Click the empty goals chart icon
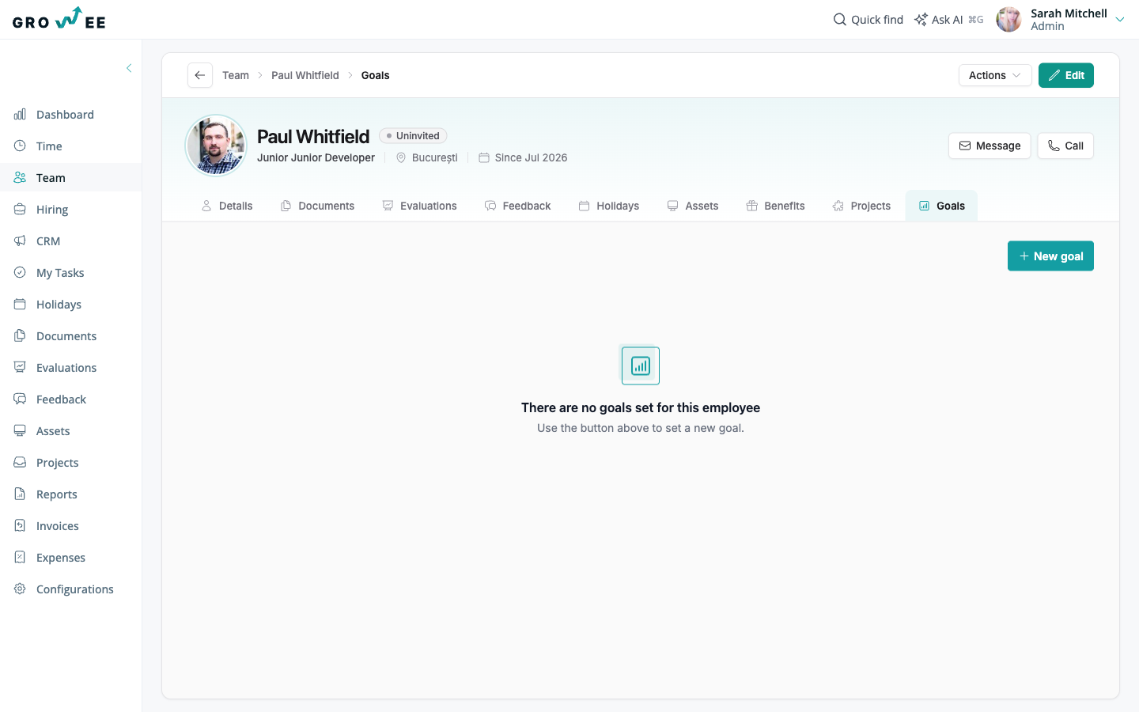This screenshot has height=712, width=1139. [641, 365]
